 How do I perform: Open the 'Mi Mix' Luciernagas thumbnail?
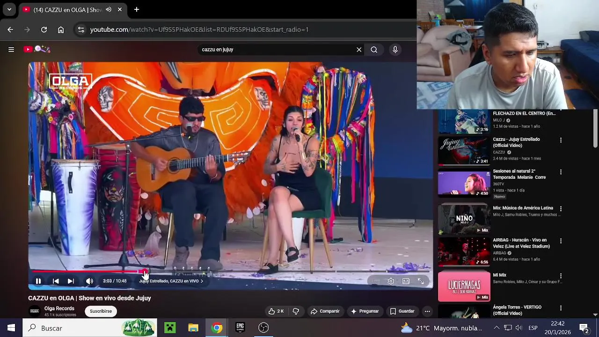pyautogui.click(x=464, y=286)
